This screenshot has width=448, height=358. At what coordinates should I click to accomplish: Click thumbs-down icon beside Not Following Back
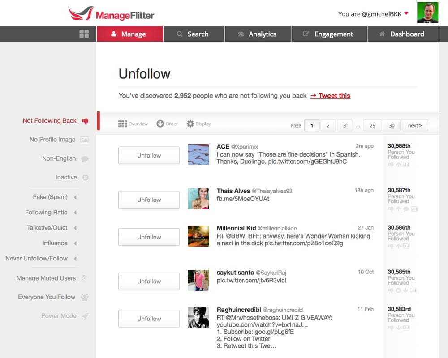[x=85, y=121]
